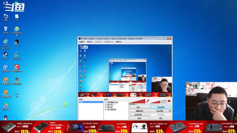
Task: Select the orange 斗鱼直播伴侣 desktop icon
Action: [6, 81]
